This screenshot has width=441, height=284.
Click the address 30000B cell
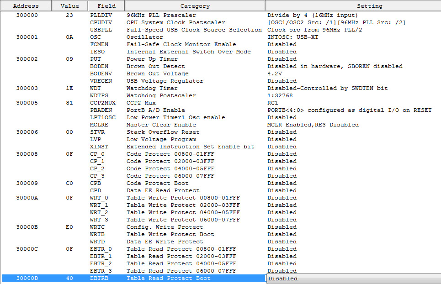[27, 227]
